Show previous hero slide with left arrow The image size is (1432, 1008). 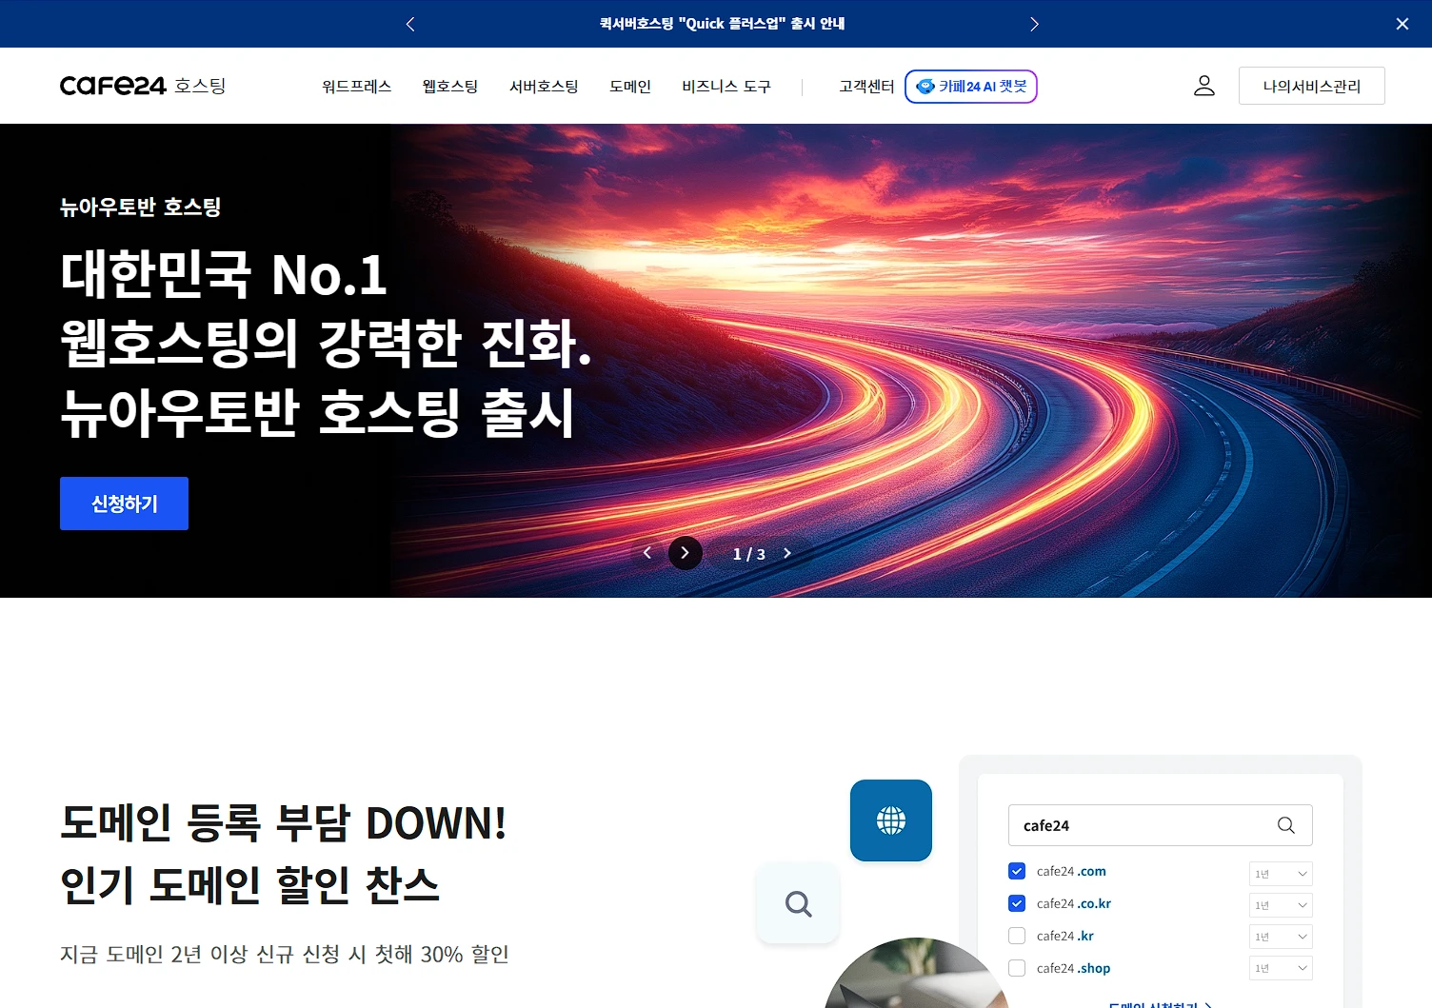647,553
